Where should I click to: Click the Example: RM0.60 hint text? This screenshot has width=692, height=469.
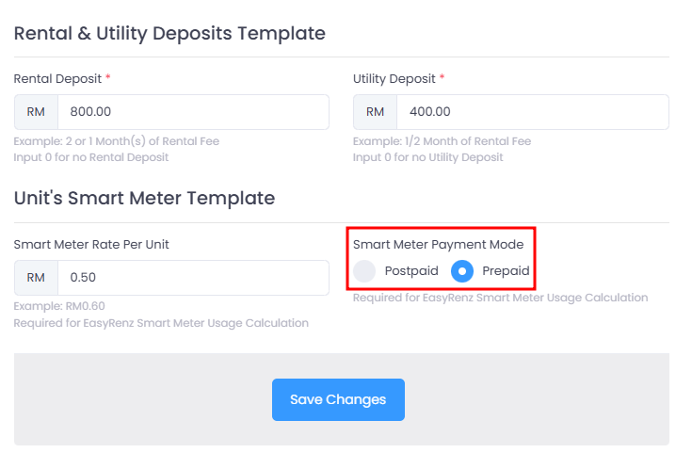(x=59, y=306)
